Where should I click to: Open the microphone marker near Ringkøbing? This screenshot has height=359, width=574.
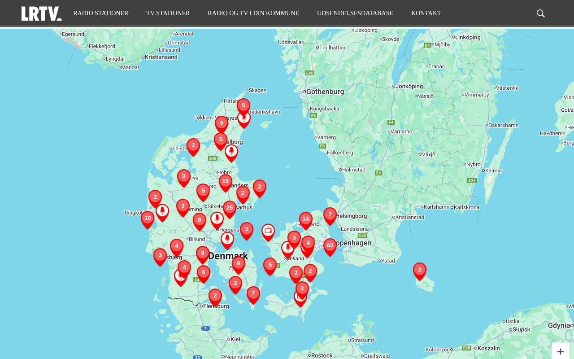[x=162, y=213]
